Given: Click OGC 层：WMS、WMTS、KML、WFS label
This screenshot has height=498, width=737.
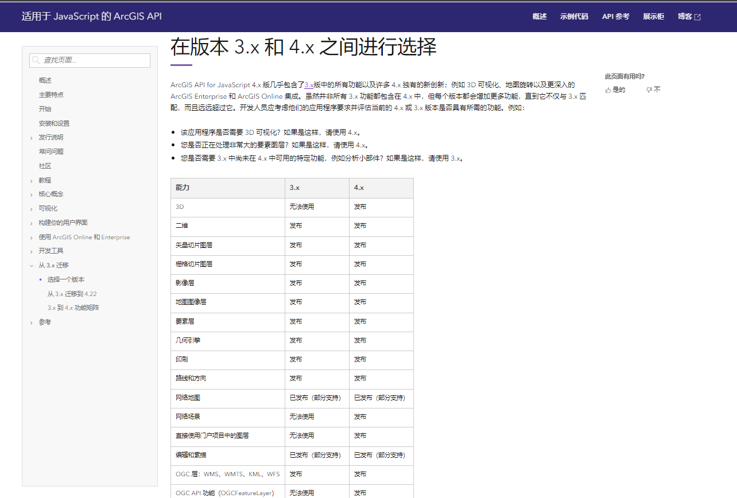Looking at the screenshot, I should tap(228, 474).
